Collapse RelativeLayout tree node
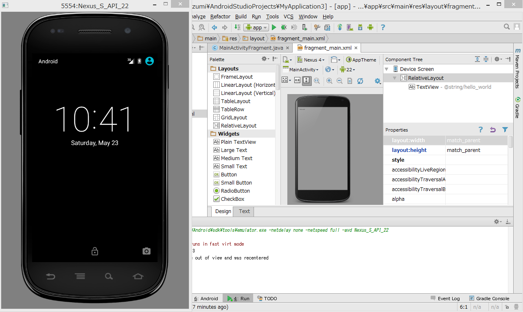Image resolution: width=523 pixels, height=312 pixels. 394,78
